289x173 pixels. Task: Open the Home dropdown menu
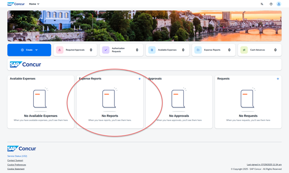(34, 4)
